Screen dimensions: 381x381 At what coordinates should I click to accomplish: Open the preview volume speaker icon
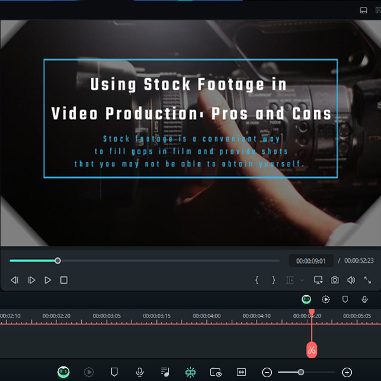[351, 280]
